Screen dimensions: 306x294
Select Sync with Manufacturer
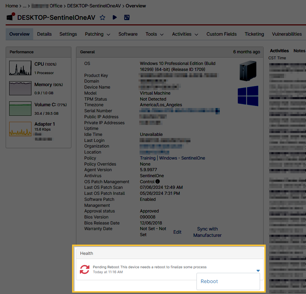pos(207,232)
